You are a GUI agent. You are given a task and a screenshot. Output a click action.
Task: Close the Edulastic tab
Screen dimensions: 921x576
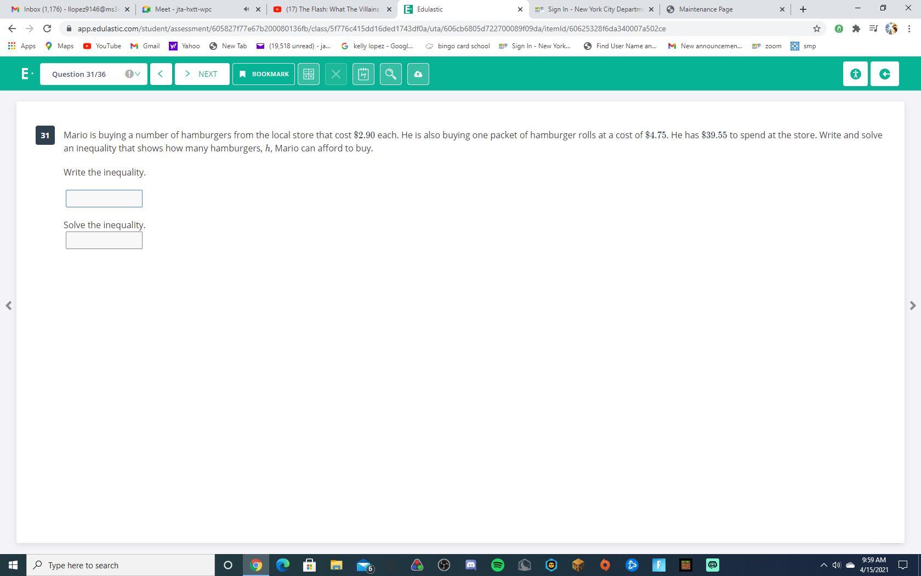[x=520, y=9]
